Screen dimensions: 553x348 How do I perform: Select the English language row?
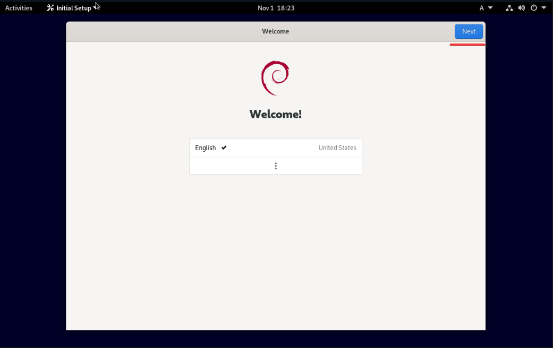[x=275, y=148]
